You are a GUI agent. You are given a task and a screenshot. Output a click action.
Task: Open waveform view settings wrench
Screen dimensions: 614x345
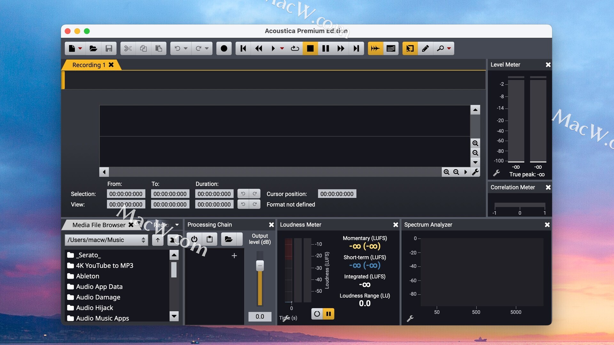click(x=475, y=172)
